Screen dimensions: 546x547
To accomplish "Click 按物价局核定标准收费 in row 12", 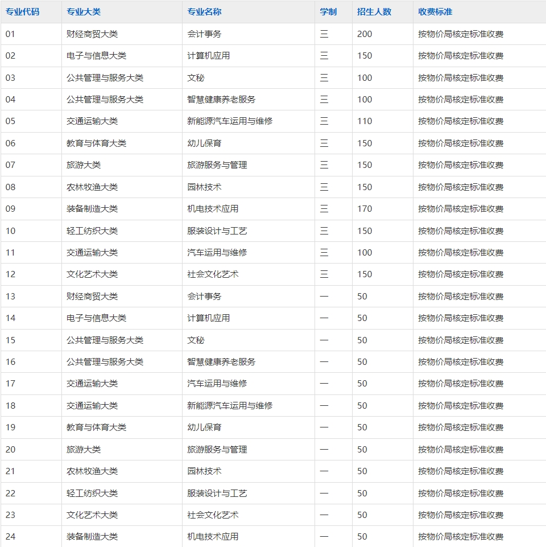I will click(x=461, y=274).
